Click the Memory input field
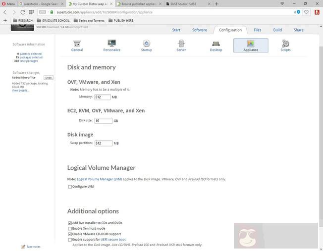This screenshot has width=323, height=251. click(103, 97)
